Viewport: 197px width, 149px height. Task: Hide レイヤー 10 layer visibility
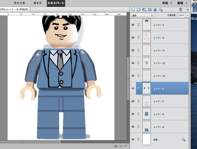point(133,76)
